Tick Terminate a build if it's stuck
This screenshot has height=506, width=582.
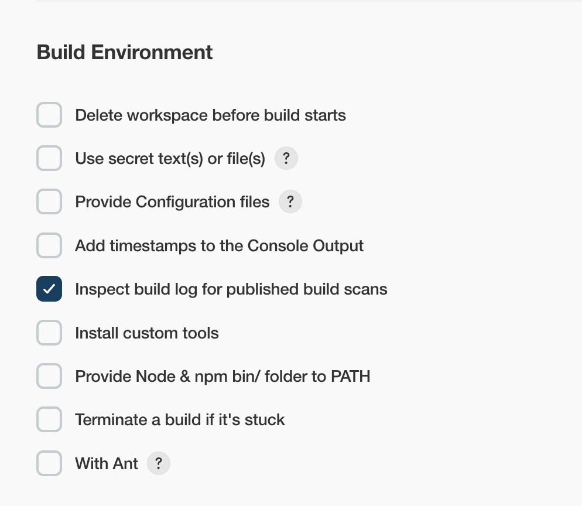(x=49, y=419)
